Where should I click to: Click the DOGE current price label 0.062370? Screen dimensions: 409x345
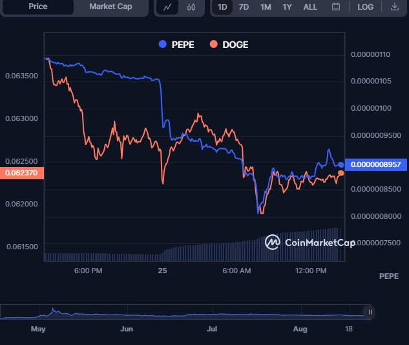coord(22,173)
